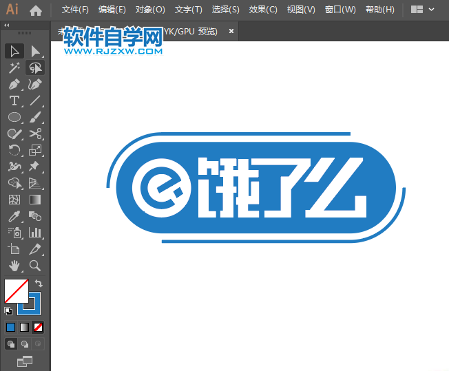449x371 pixels.
Task: Open the 文件(F) menu
Action: pos(75,10)
